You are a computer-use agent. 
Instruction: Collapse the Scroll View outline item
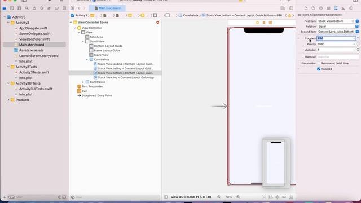point(83,41)
